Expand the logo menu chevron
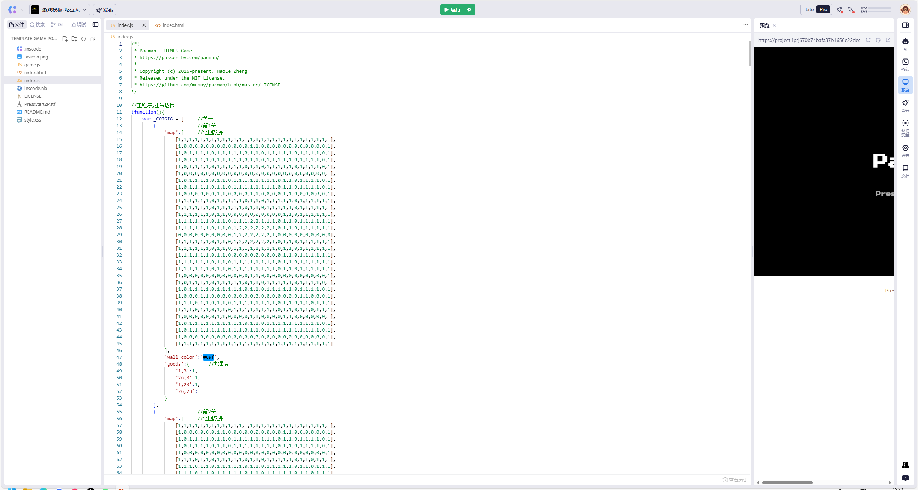 pyautogui.click(x=23, y=10)
